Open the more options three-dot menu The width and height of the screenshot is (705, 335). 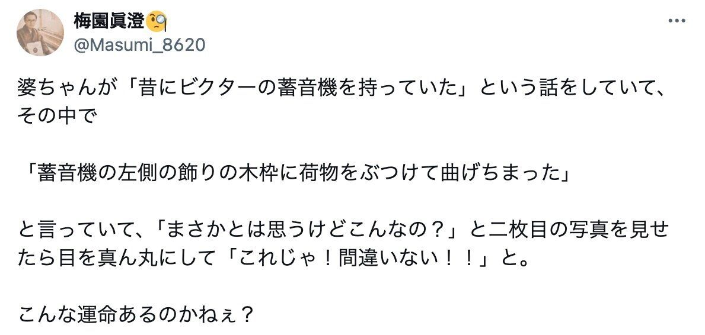pyautogui.click(x=677, y=21)
